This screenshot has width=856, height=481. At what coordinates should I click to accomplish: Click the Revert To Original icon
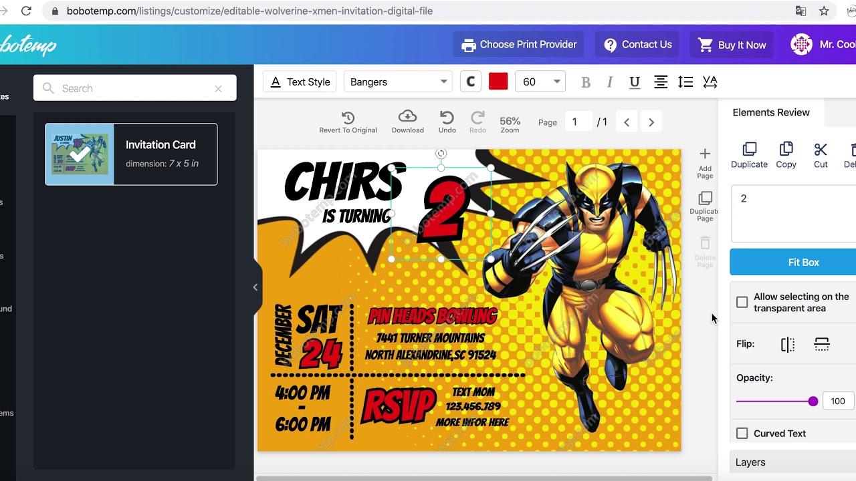click(348, 118)
